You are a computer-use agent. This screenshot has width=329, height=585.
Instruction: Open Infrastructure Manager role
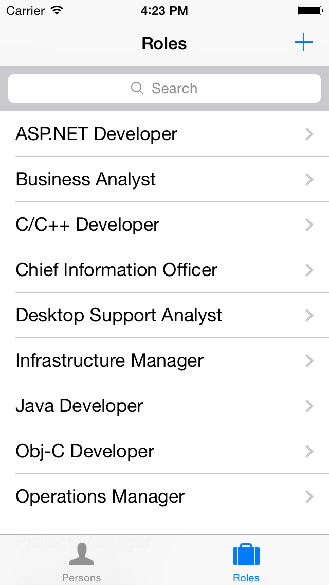click(x=164, y=360)
